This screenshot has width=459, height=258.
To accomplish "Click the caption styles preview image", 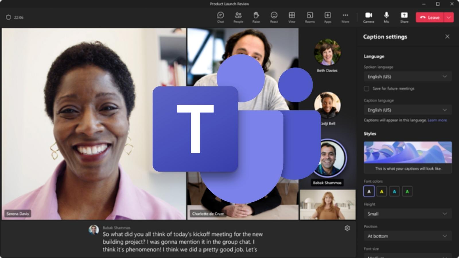I will [x=408, y=152].
